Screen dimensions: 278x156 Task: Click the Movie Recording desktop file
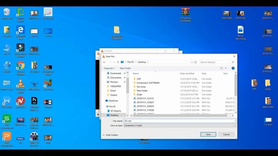(x=240, y=33)
